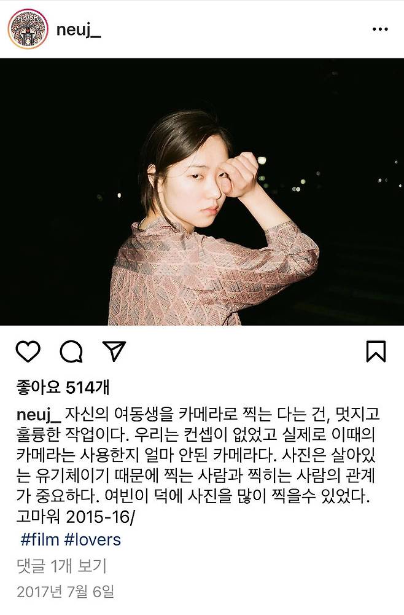
Task: Open the #film hashtag
Action: pos(39,539)
